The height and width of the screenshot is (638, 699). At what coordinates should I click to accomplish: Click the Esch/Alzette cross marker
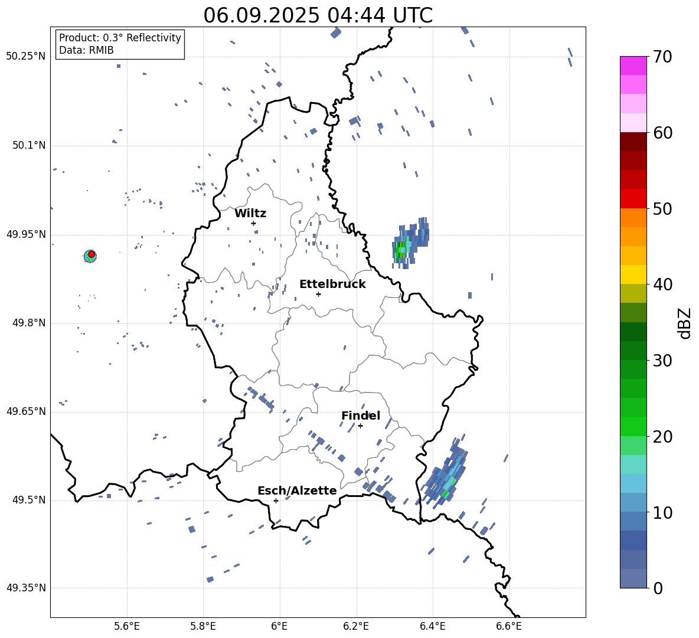click(276, 500)
